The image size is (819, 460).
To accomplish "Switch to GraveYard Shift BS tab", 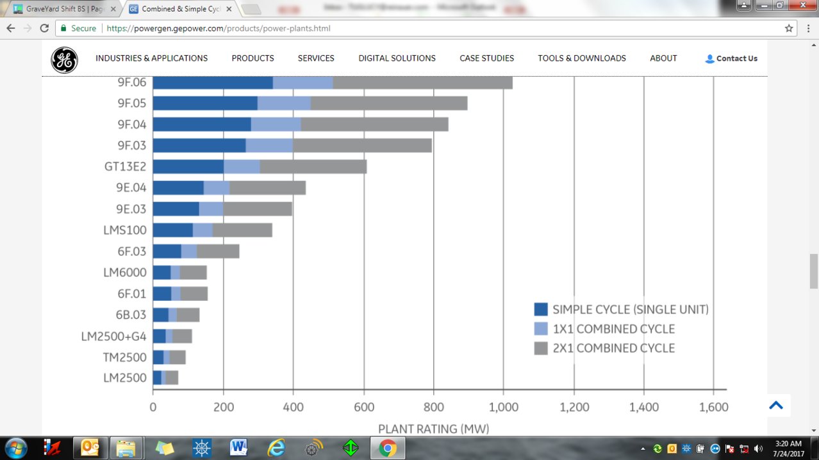I will tap(62, 9).
